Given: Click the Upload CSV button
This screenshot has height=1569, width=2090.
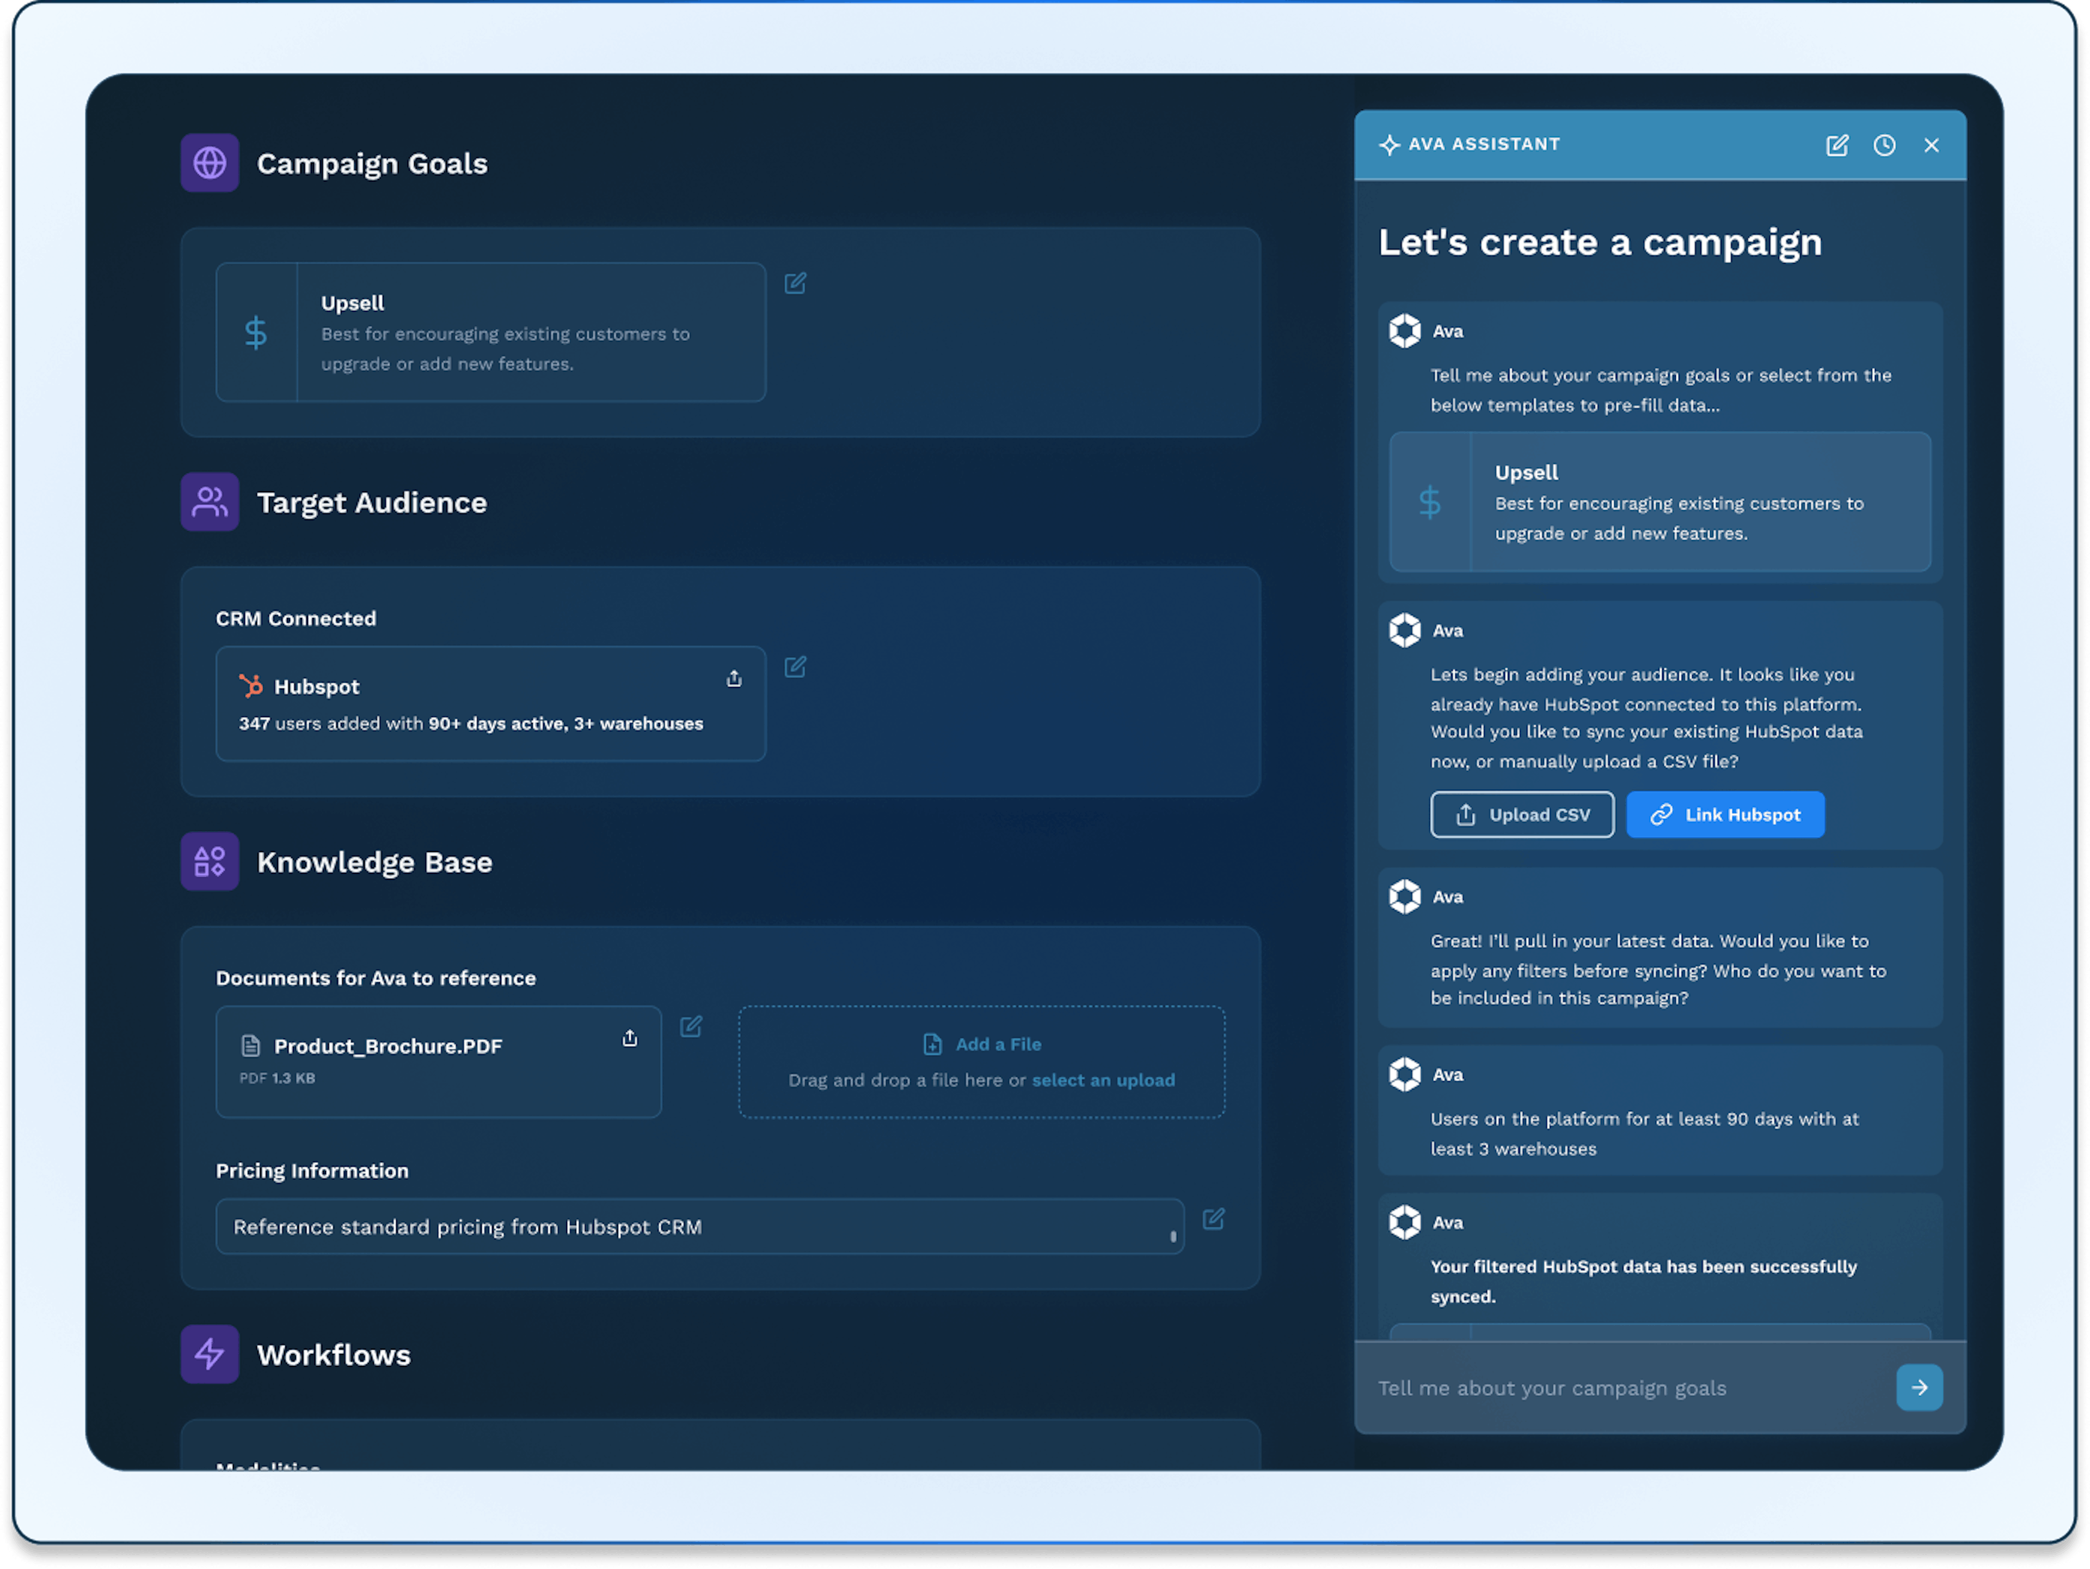Looking at the screenshot, I should (x=1522, y=814).
